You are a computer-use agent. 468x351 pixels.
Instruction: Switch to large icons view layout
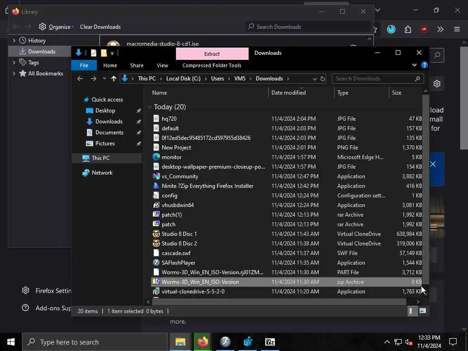tap(423, 311)
